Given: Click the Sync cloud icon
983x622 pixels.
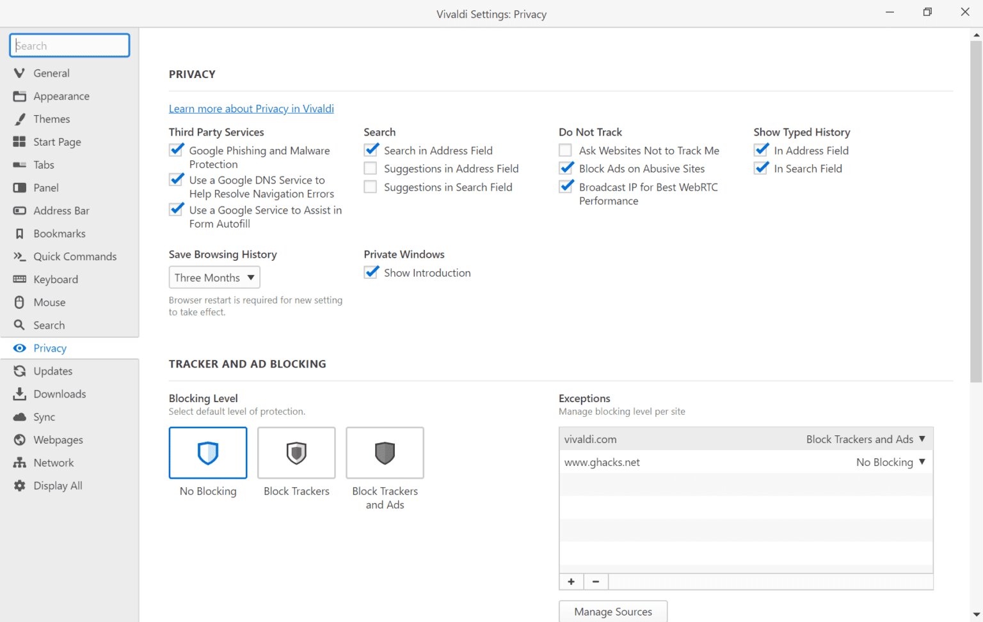Looking at the screenshot, I should click(x=20, y=417).
